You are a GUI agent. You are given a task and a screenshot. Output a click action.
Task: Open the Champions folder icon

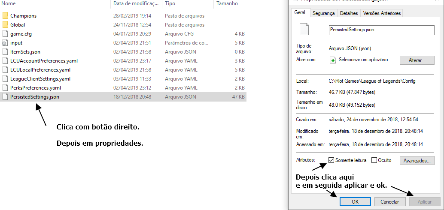(x=5, y=15)
